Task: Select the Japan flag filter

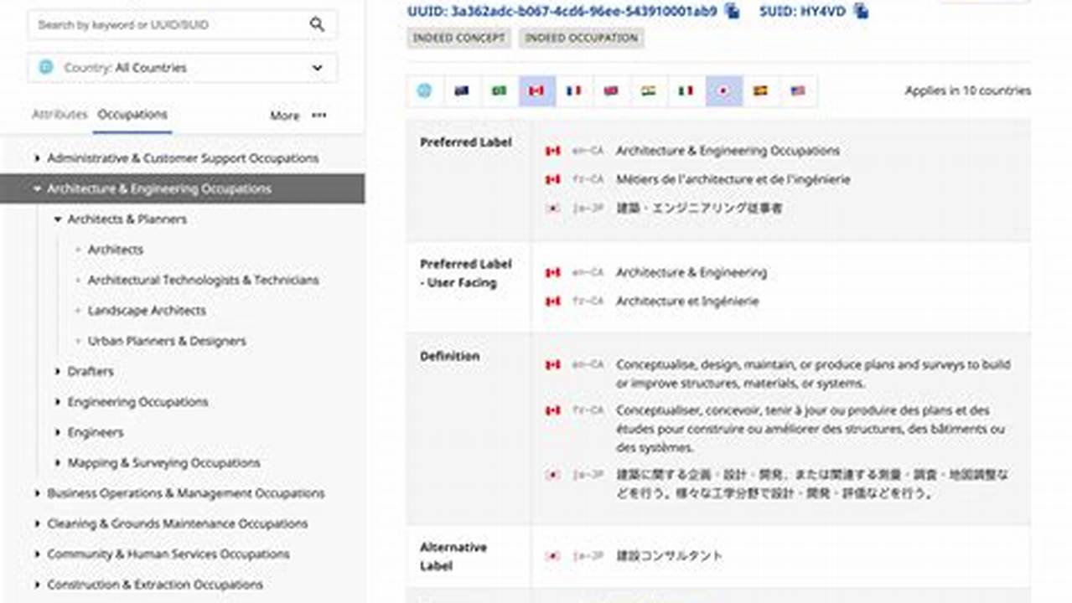Action: 723,90
